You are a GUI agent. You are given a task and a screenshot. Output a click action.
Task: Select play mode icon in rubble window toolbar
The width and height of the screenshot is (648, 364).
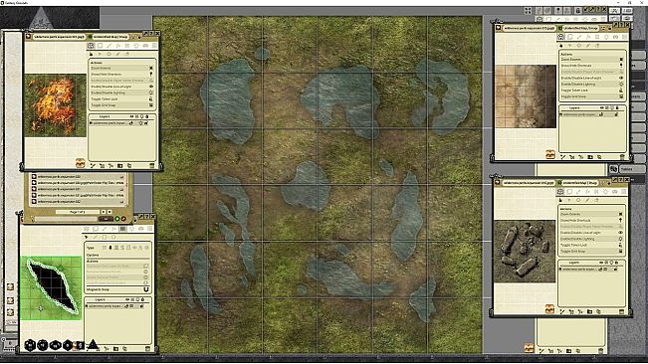point(560,192)
